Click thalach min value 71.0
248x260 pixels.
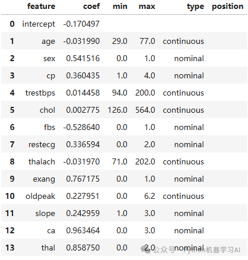tap(120, 161)
